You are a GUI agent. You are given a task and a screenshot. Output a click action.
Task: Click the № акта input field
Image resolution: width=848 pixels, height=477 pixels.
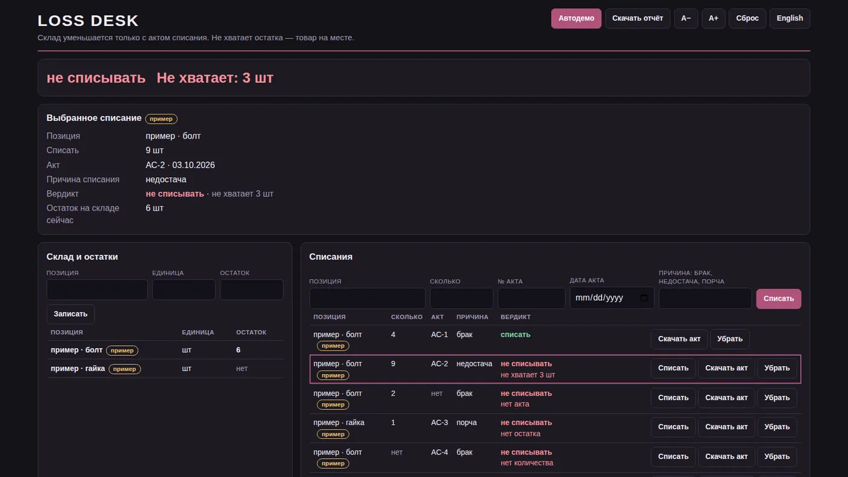click(531, 298)
